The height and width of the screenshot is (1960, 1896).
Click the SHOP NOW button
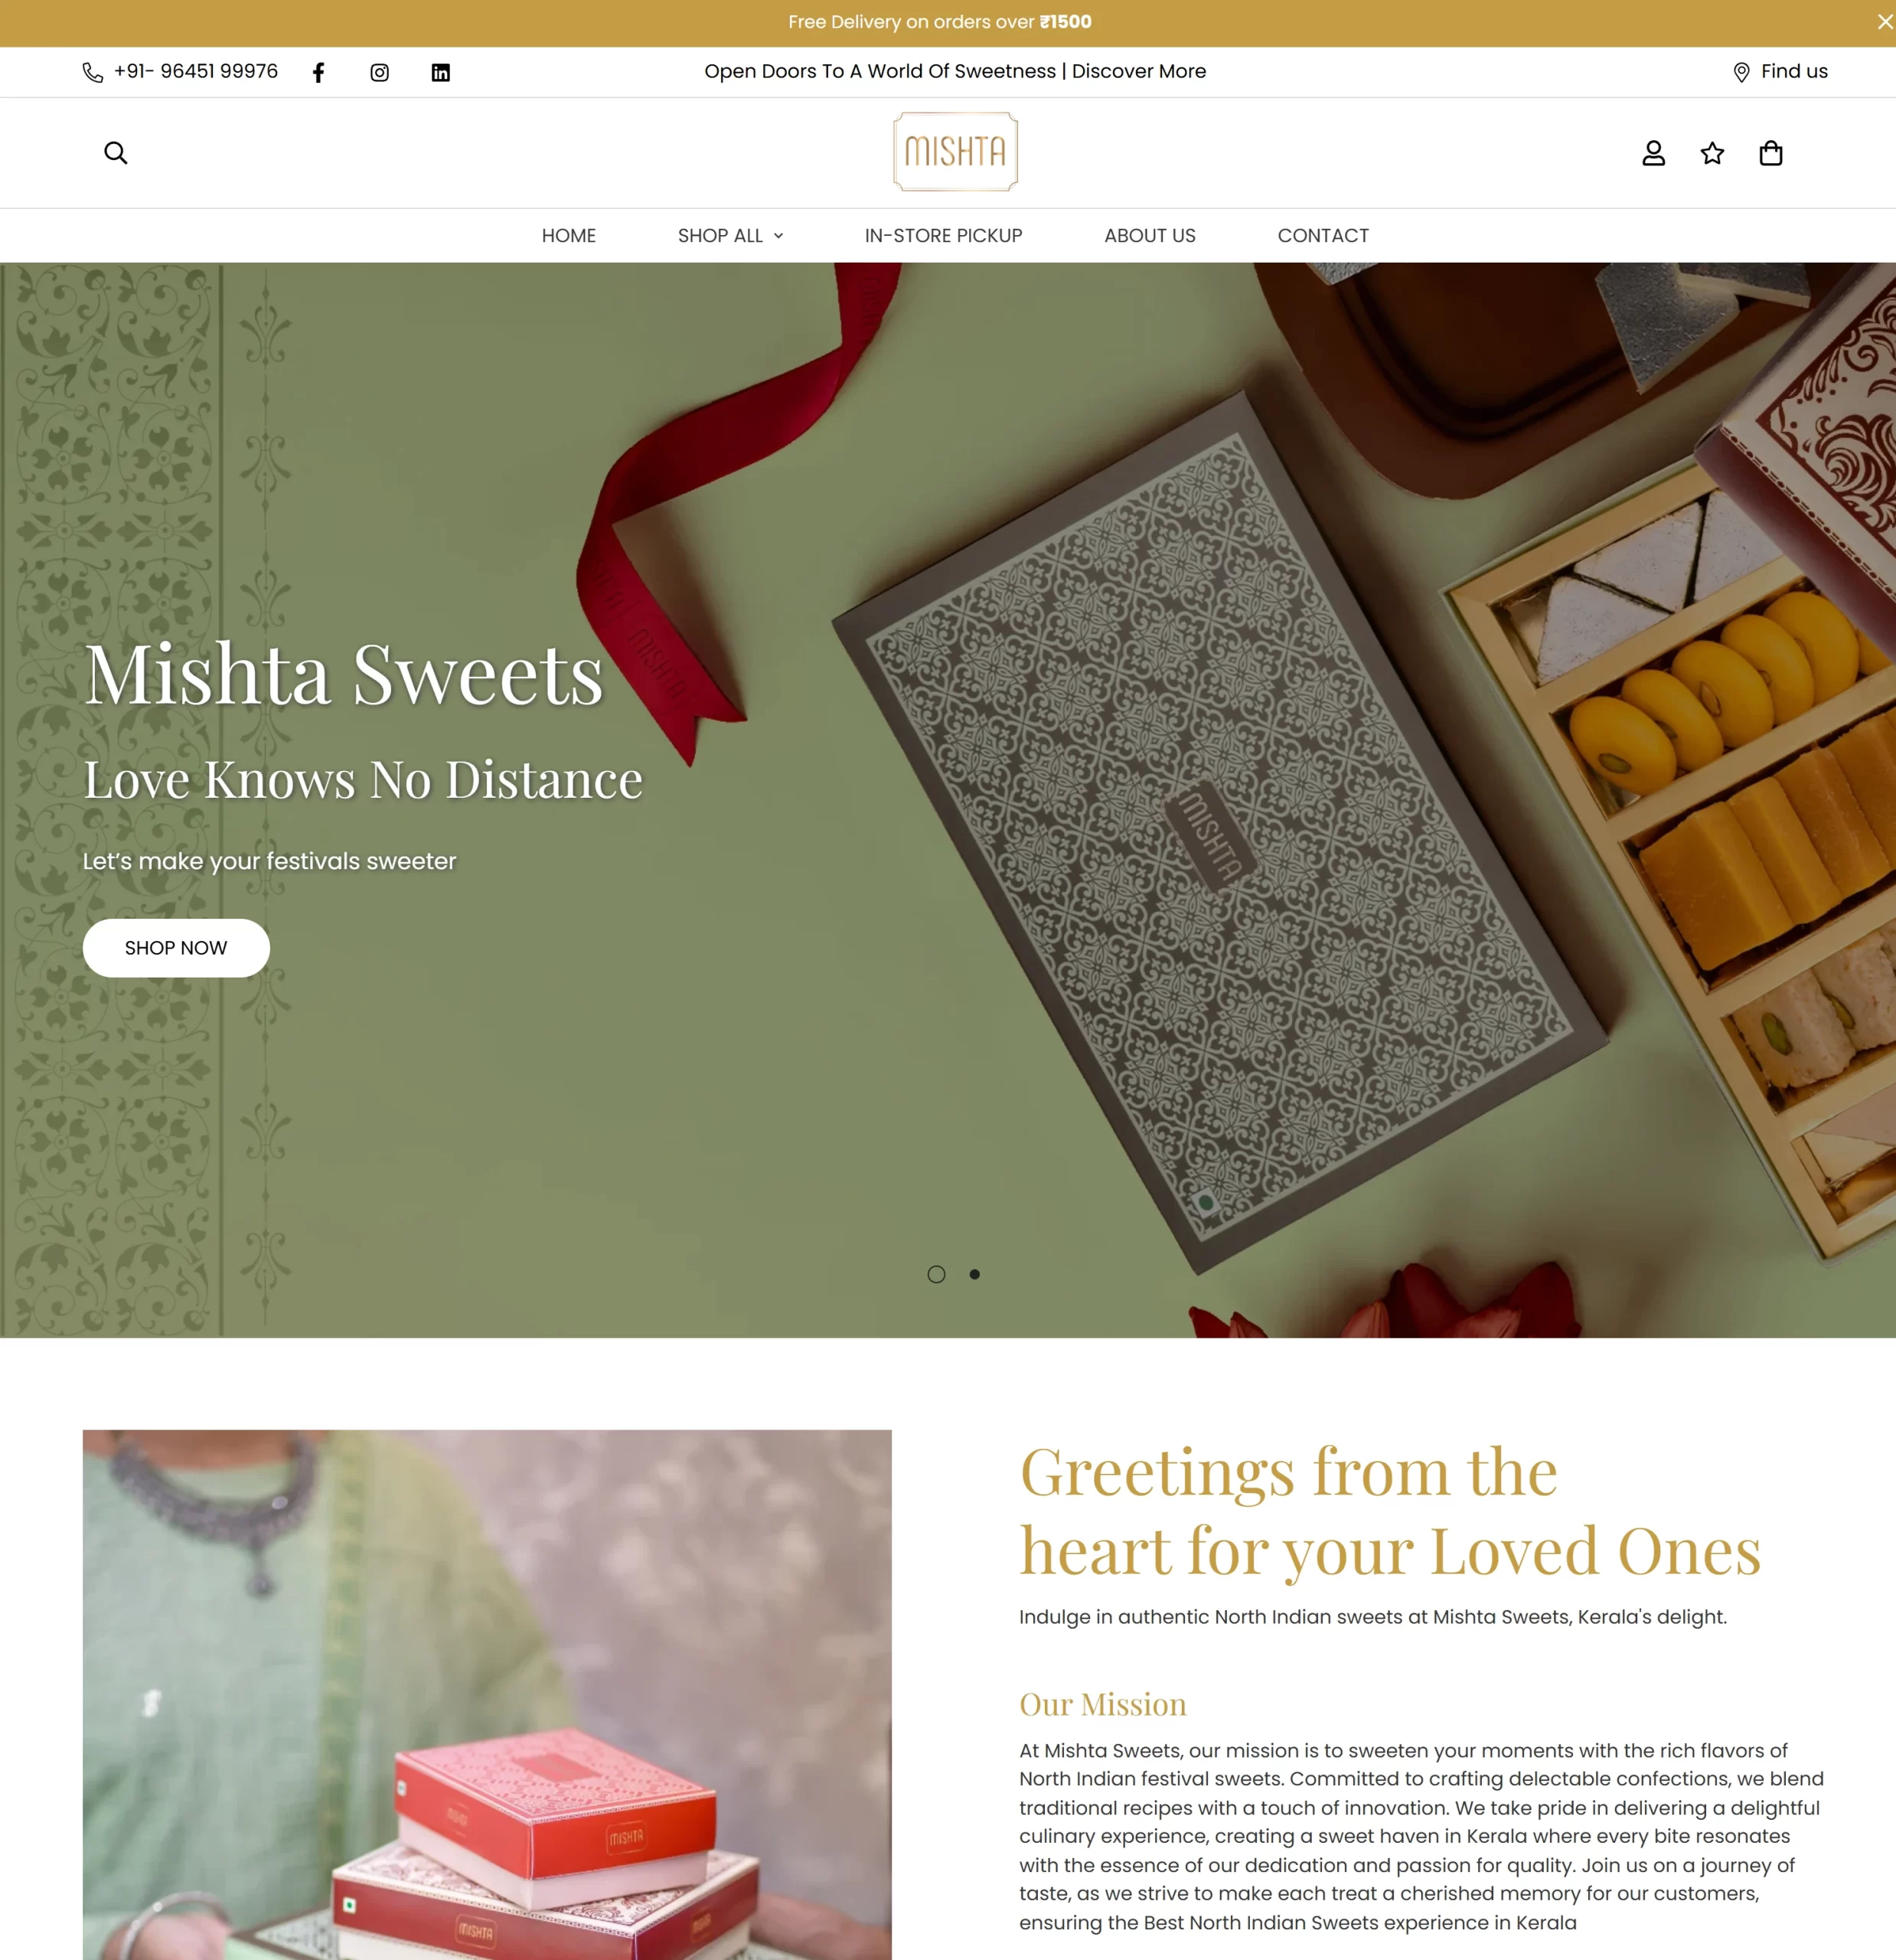(176, 948)
